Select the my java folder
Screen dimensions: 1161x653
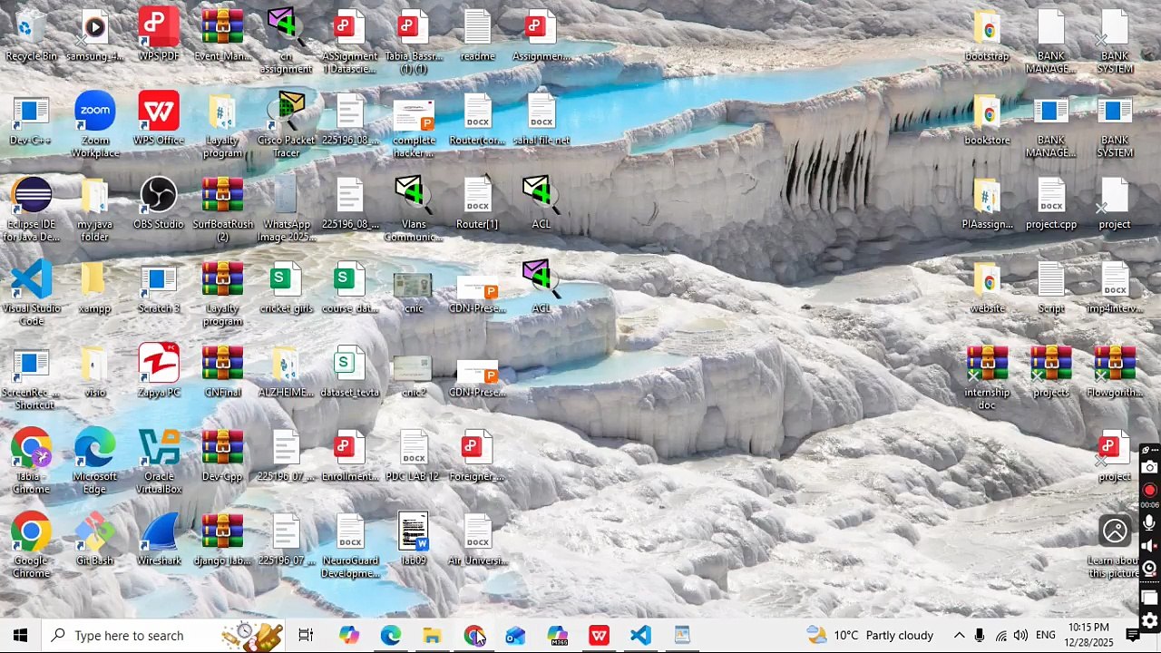click(x=95, y=210)
